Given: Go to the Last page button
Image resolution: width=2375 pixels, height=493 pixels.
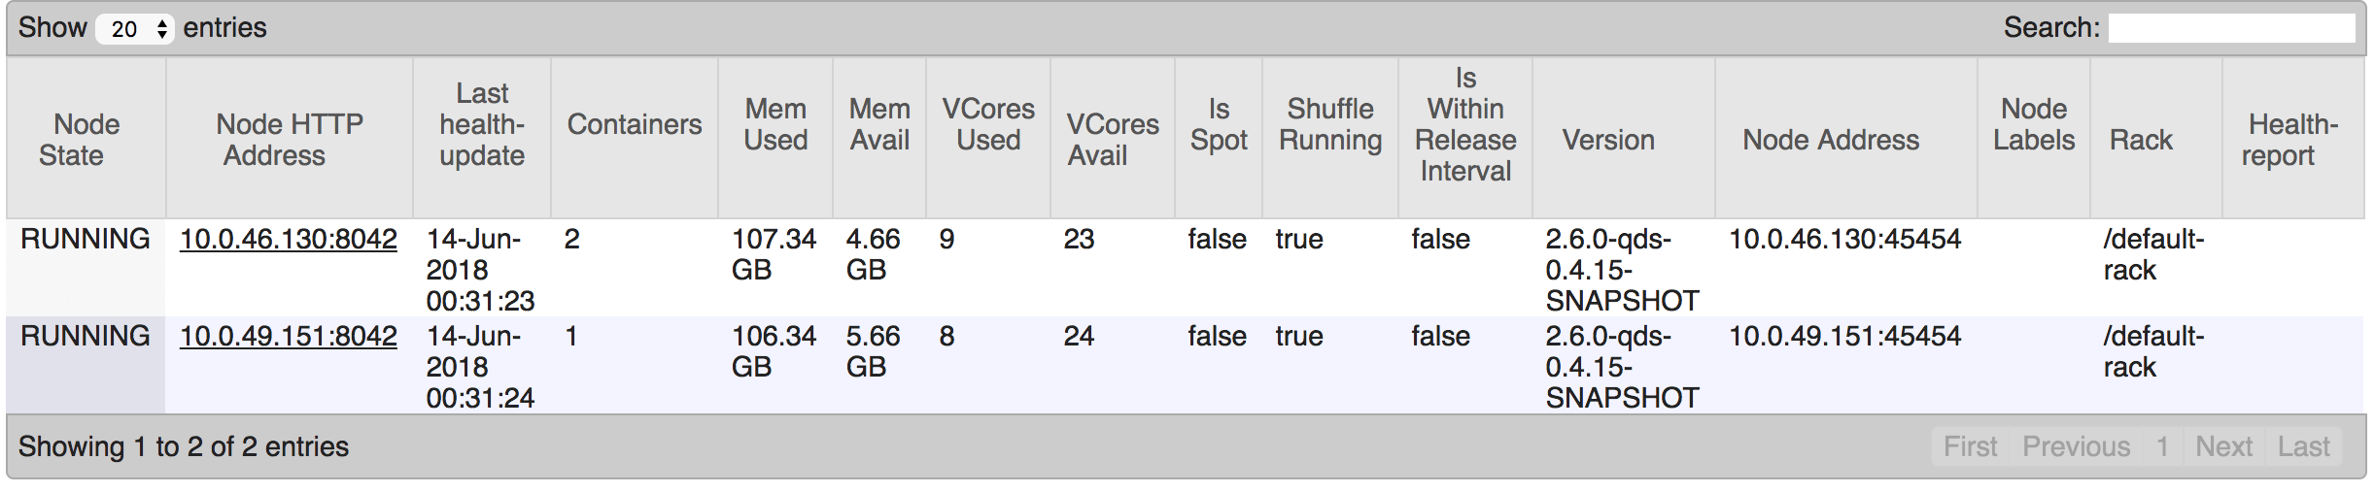Looking at the screenshot, I should (2303, 446).
